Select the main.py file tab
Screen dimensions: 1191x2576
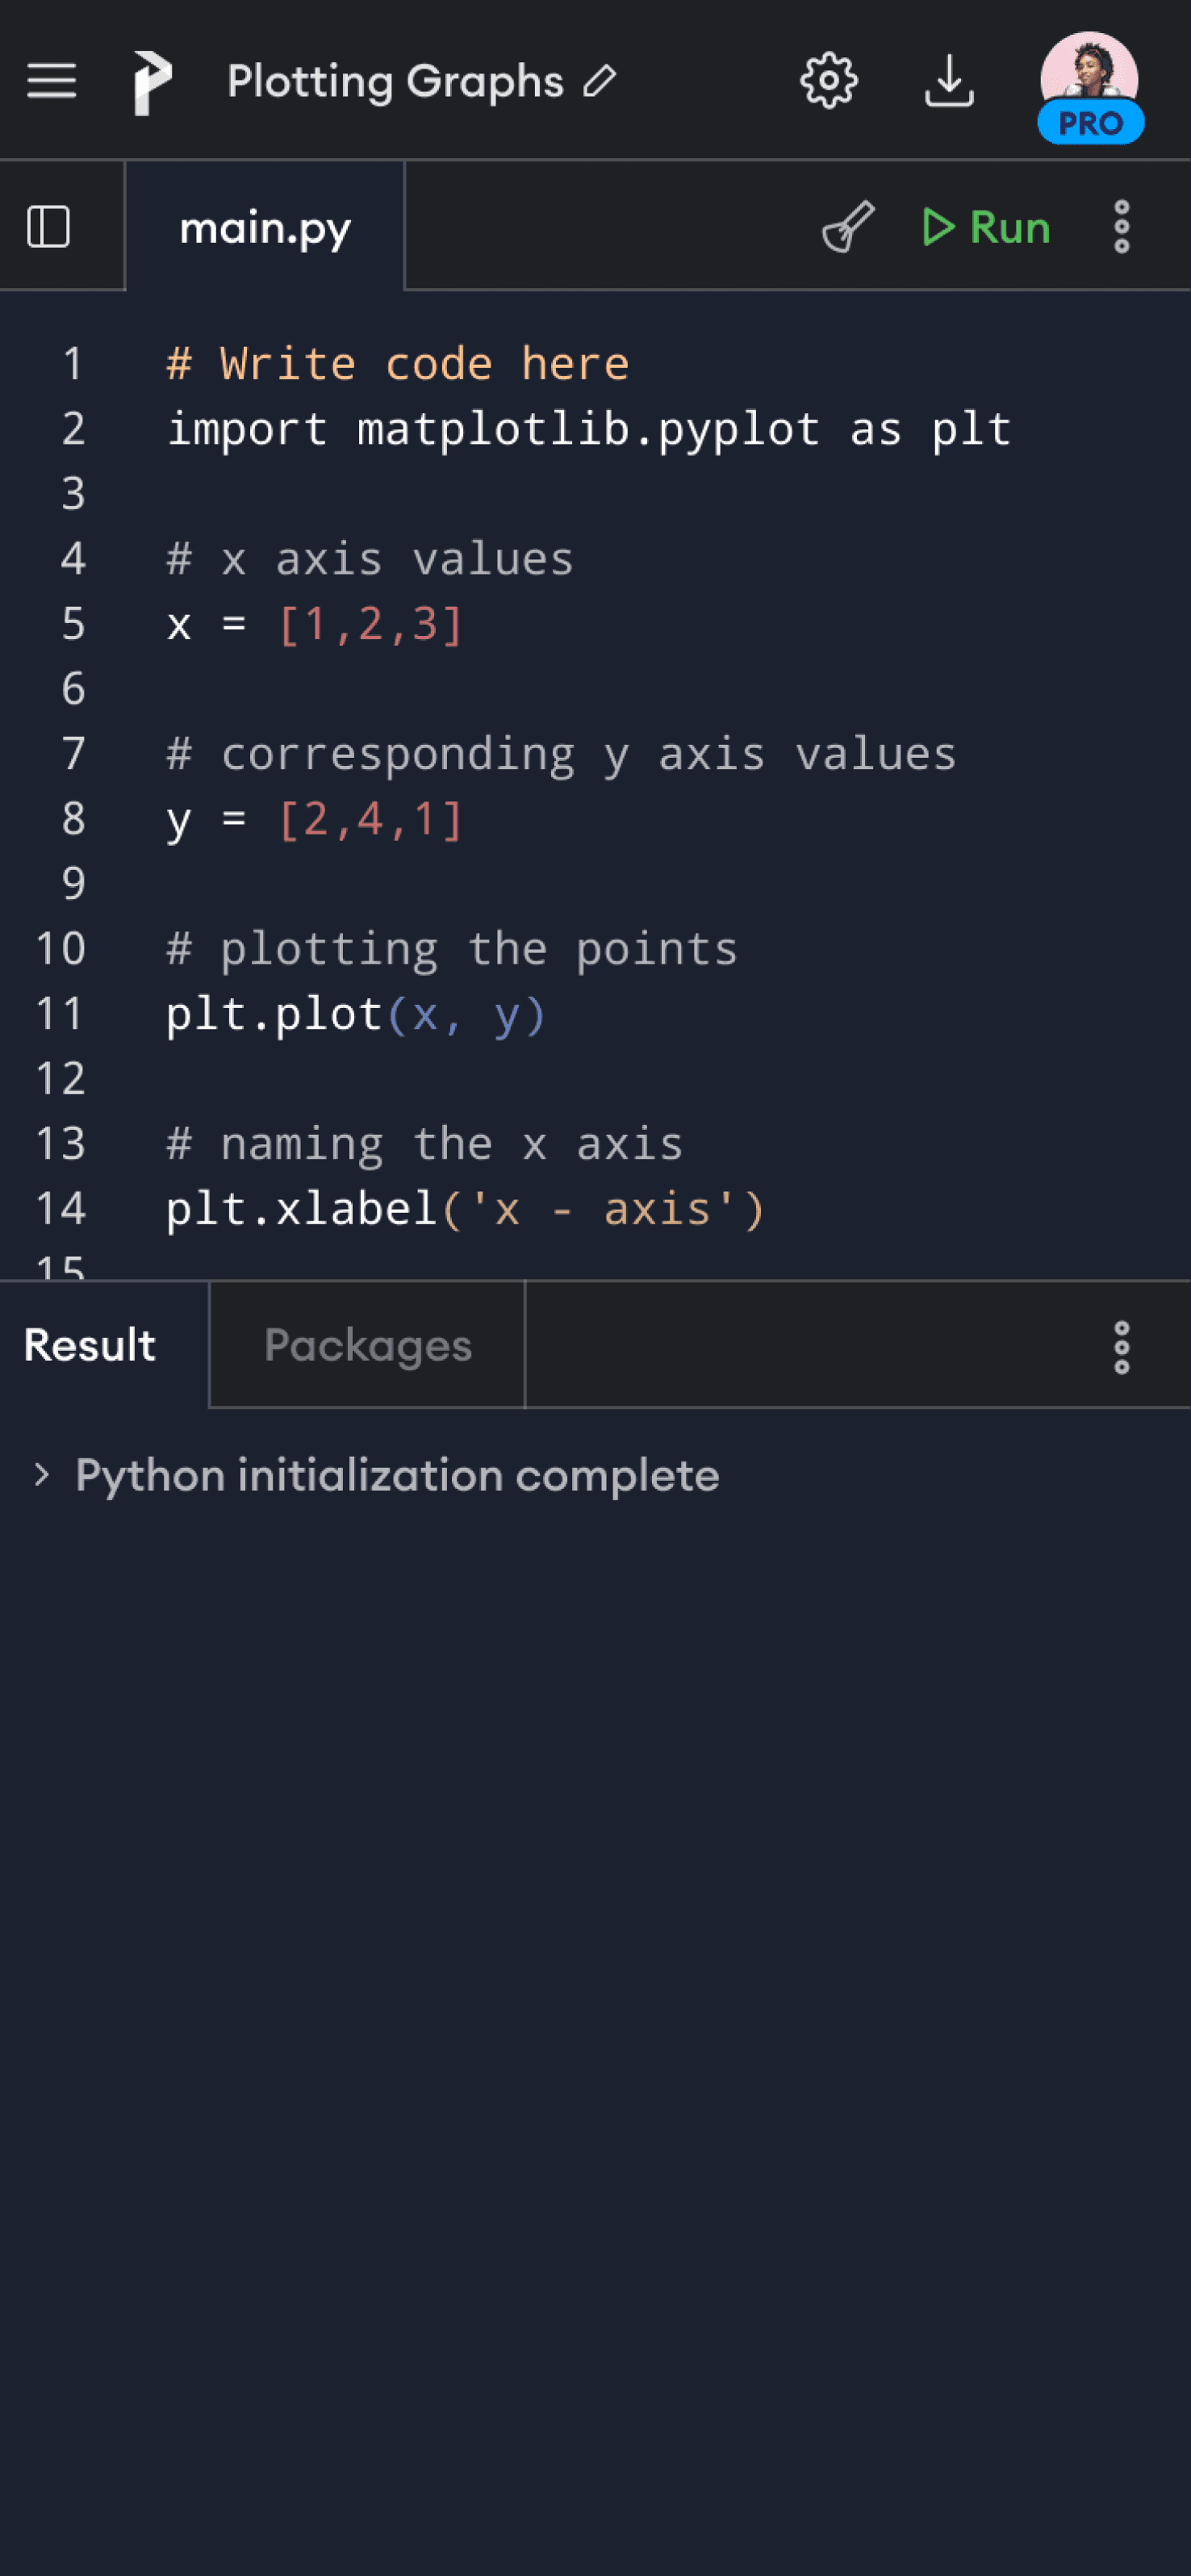tap(265, 228)
